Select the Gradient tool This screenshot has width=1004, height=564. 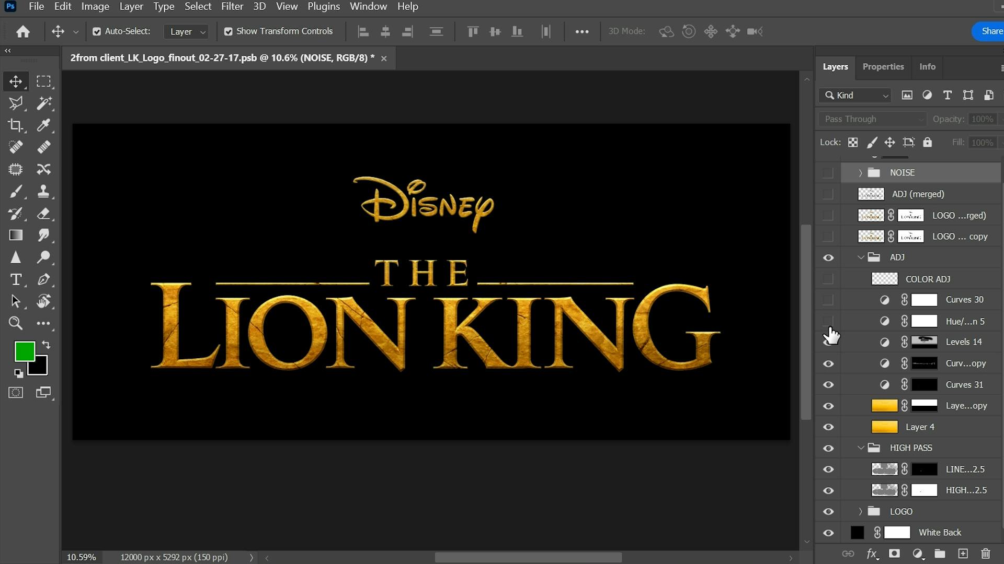[x=16, y=236]
